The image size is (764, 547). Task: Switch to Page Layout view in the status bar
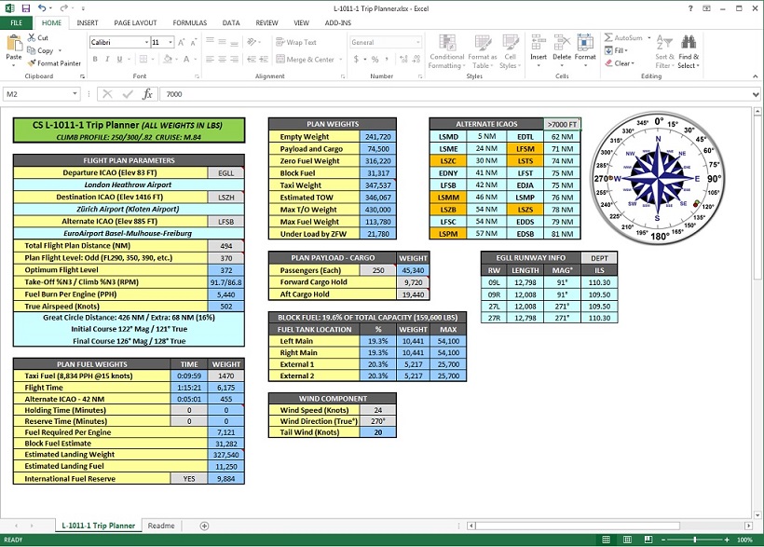pos(627,540)
